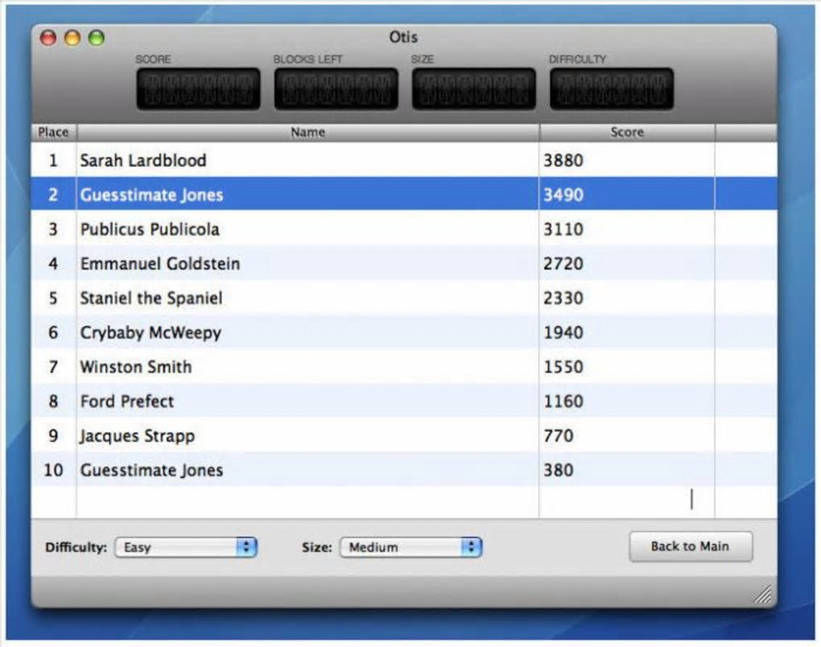This screenshot has height=647, width=821.
Task: Click the score value 2720
Action: pyautogui.click(x=563, y=263)
